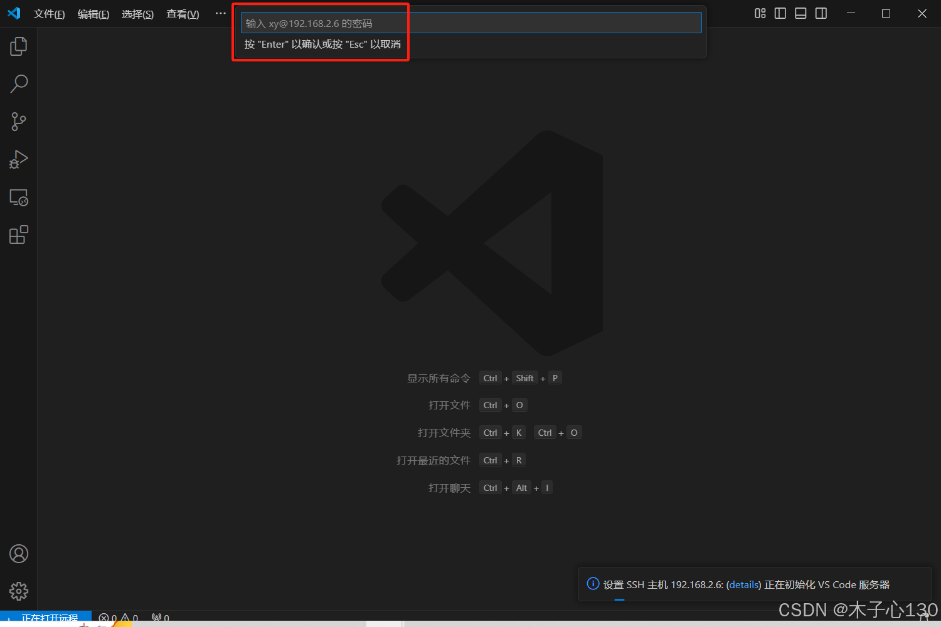Click the details link in SSH notification
This screenshot has width=941, height=627.
(x=743, y=584)
